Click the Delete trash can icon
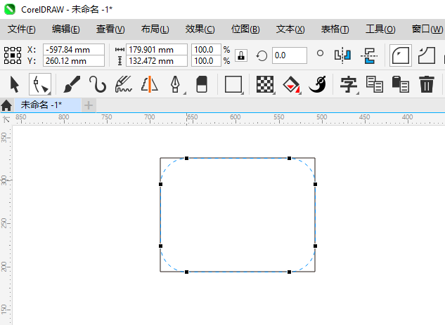The width and height of the screenshot is (445, 325). click(427, 84)
